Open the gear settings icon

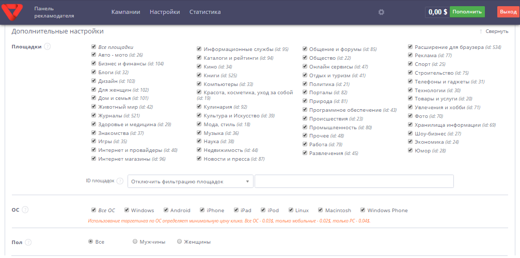pyautogui.click(x=382, y=12)
